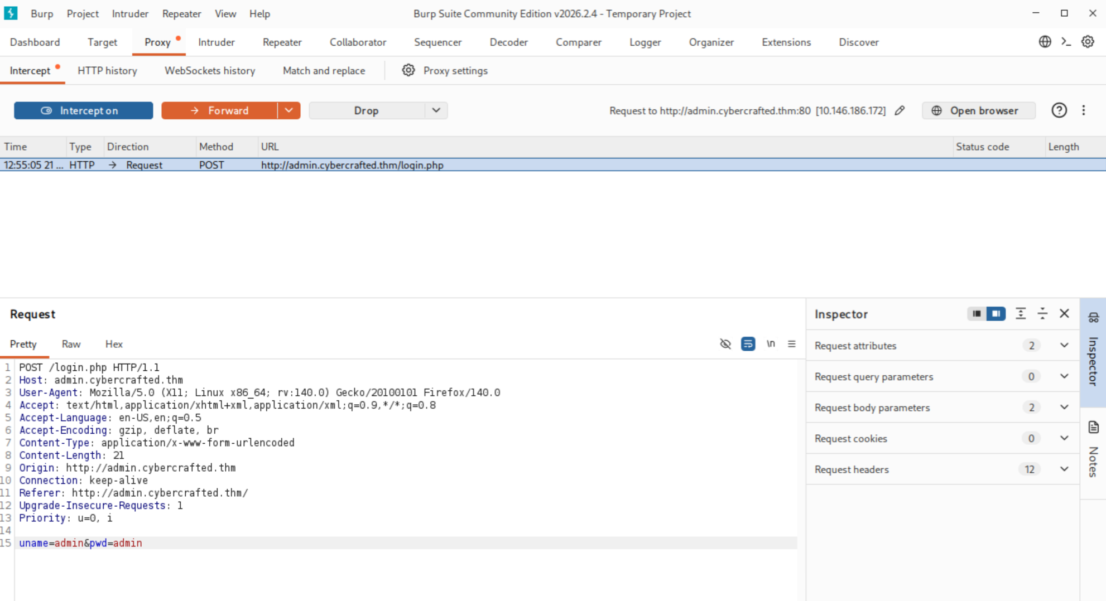Edit the target host with pencil icon
The height and width of the screenshot is (601, 1106).
(900, 110)
